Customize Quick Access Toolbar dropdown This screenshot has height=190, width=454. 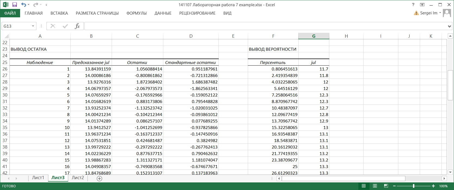[46, 5]
